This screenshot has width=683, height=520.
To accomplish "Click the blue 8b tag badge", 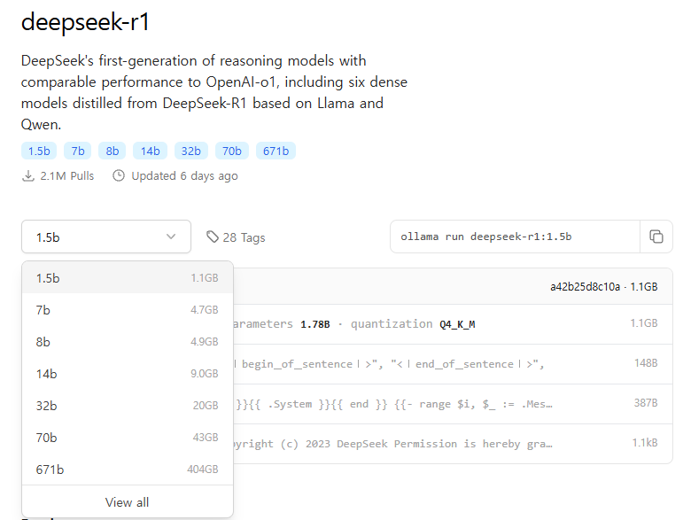I will tap(112, 151).
